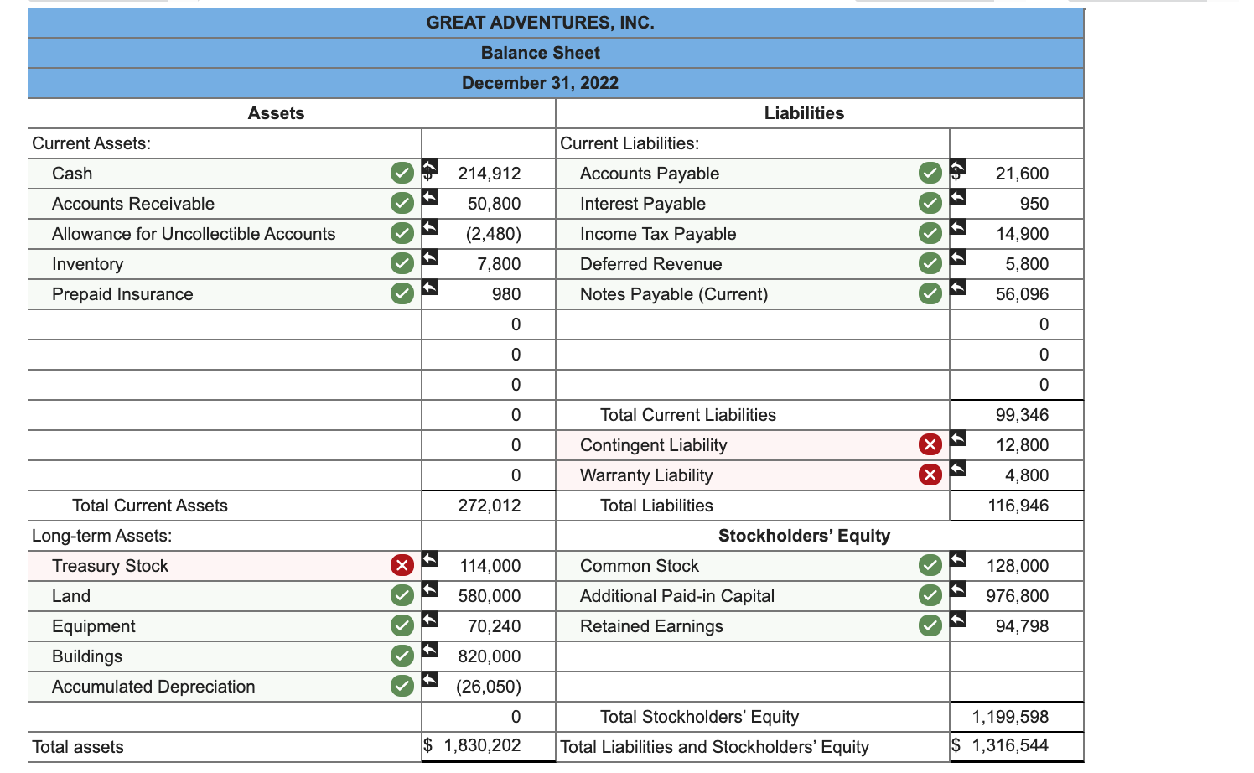
Task: Click the green checkmark beside Equipment
Action: click(x=402, y=625)
